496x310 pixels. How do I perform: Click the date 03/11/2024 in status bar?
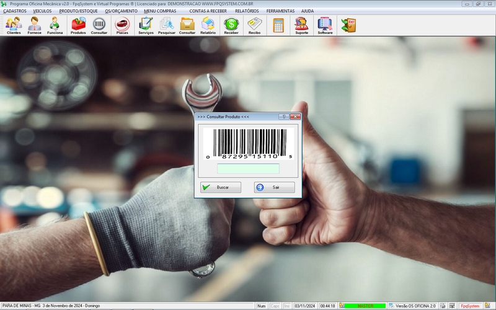click(x=305, y=306)
